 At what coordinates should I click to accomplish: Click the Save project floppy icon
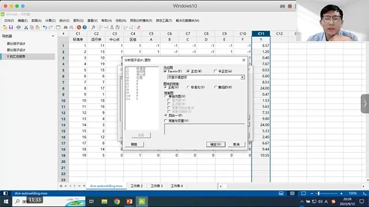click(11, 27)
